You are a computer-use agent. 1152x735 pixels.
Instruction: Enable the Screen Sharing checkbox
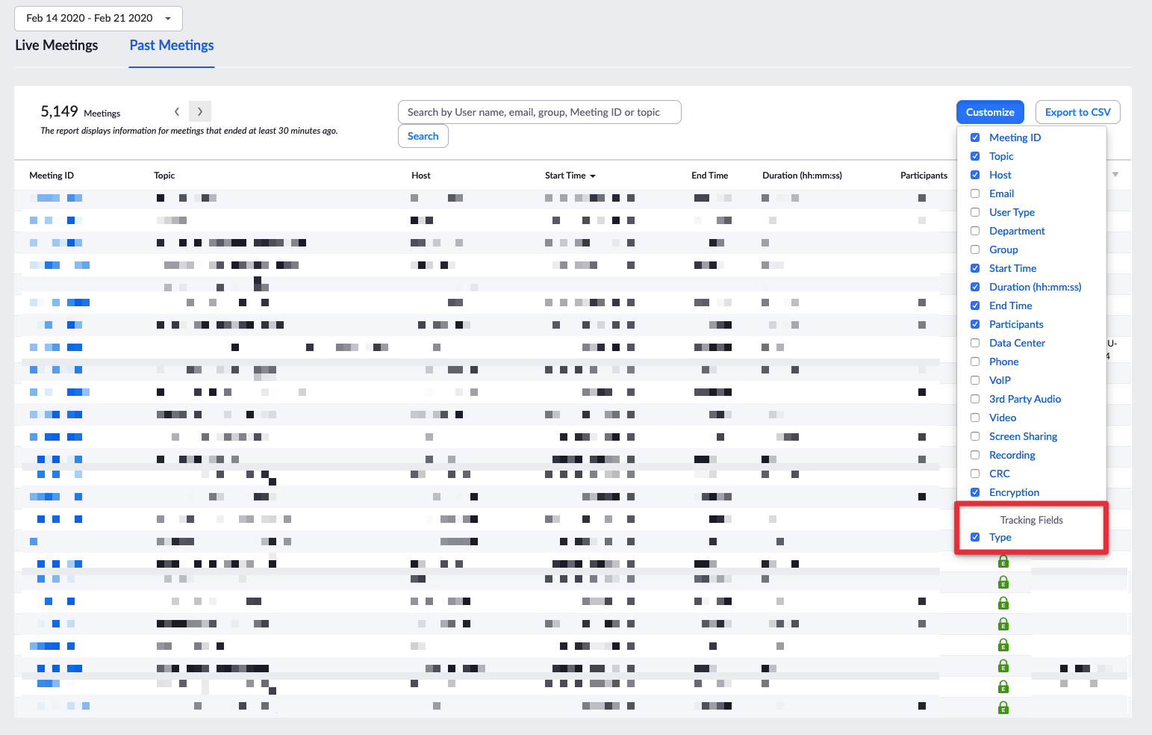[x=975, y=436]
